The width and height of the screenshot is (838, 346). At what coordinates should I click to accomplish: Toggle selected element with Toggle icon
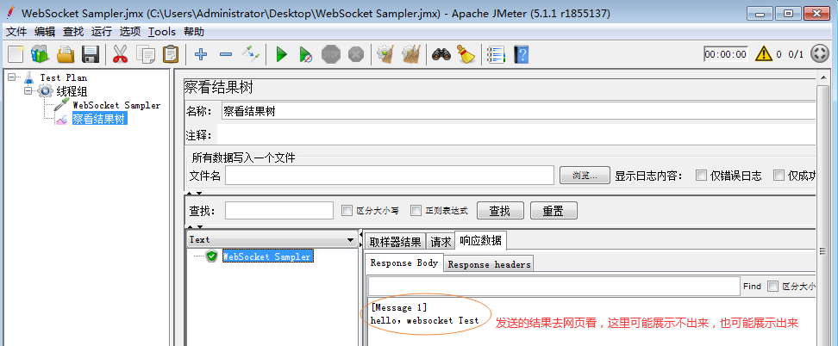coord(251,54)
